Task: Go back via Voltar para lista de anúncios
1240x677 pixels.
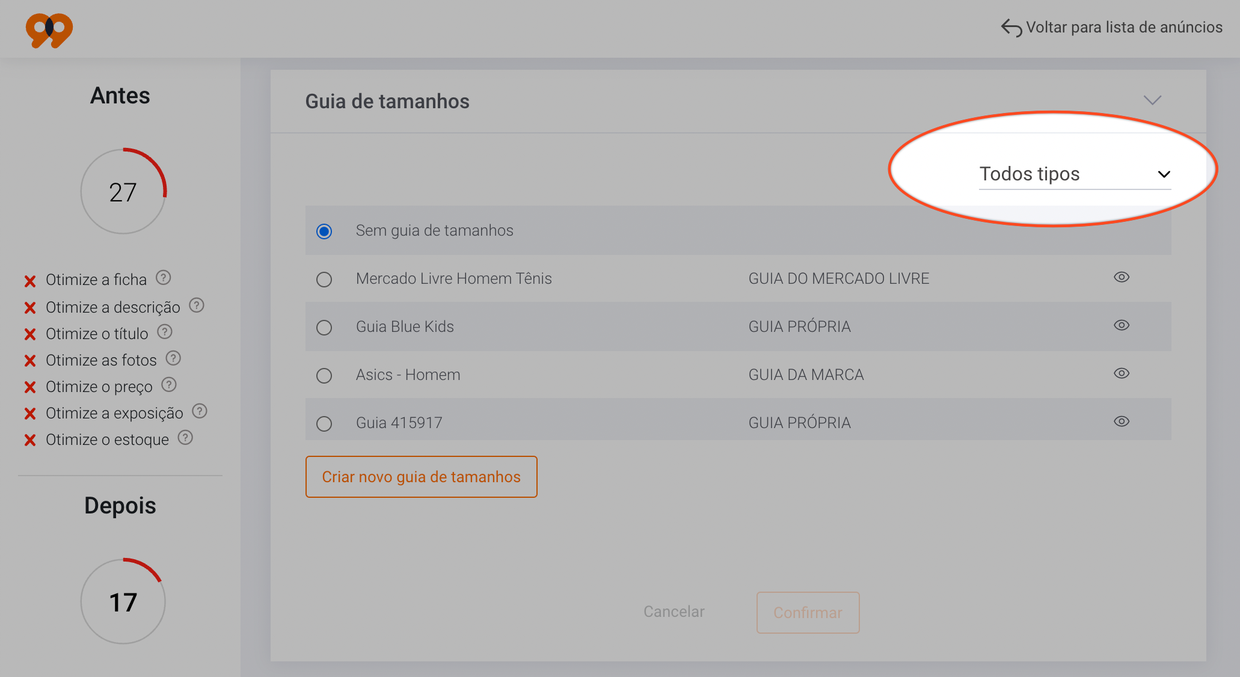Action: tap(1111, 28)
